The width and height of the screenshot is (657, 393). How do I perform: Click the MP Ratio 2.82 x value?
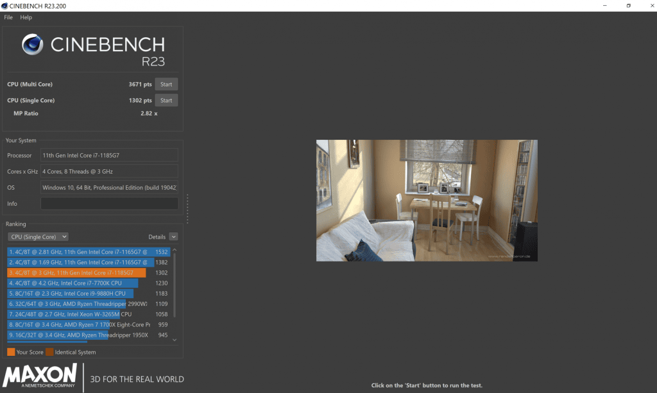coord(149,113)
